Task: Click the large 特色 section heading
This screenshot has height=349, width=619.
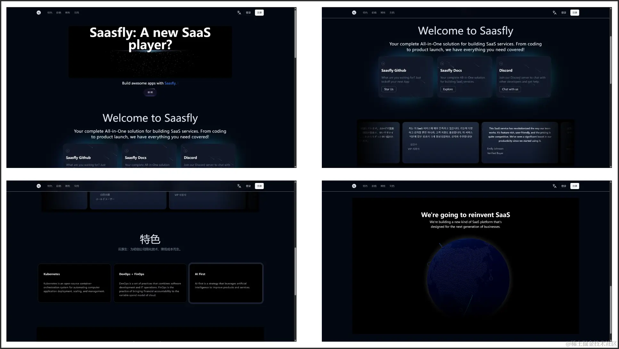Action: pyautogui.click(x=150, y=239)
